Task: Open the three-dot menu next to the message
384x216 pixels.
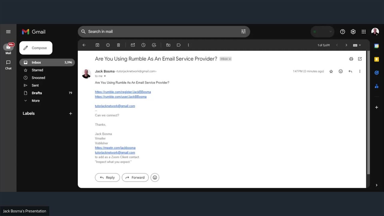Action: point(360,71)
